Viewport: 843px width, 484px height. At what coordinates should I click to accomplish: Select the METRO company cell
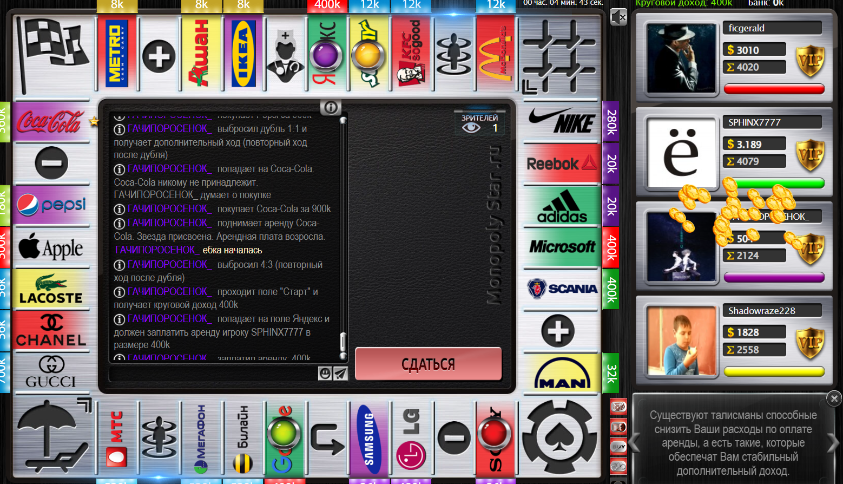pos(117,54)
